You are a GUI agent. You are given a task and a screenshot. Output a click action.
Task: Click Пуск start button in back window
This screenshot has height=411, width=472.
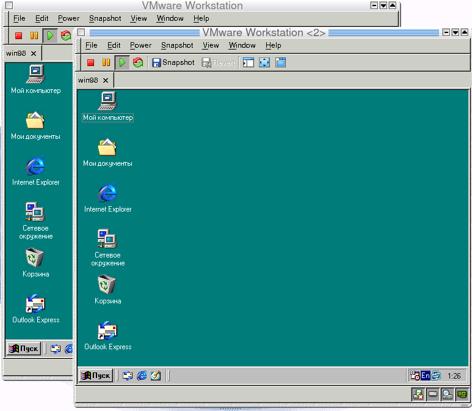(24, 349)
